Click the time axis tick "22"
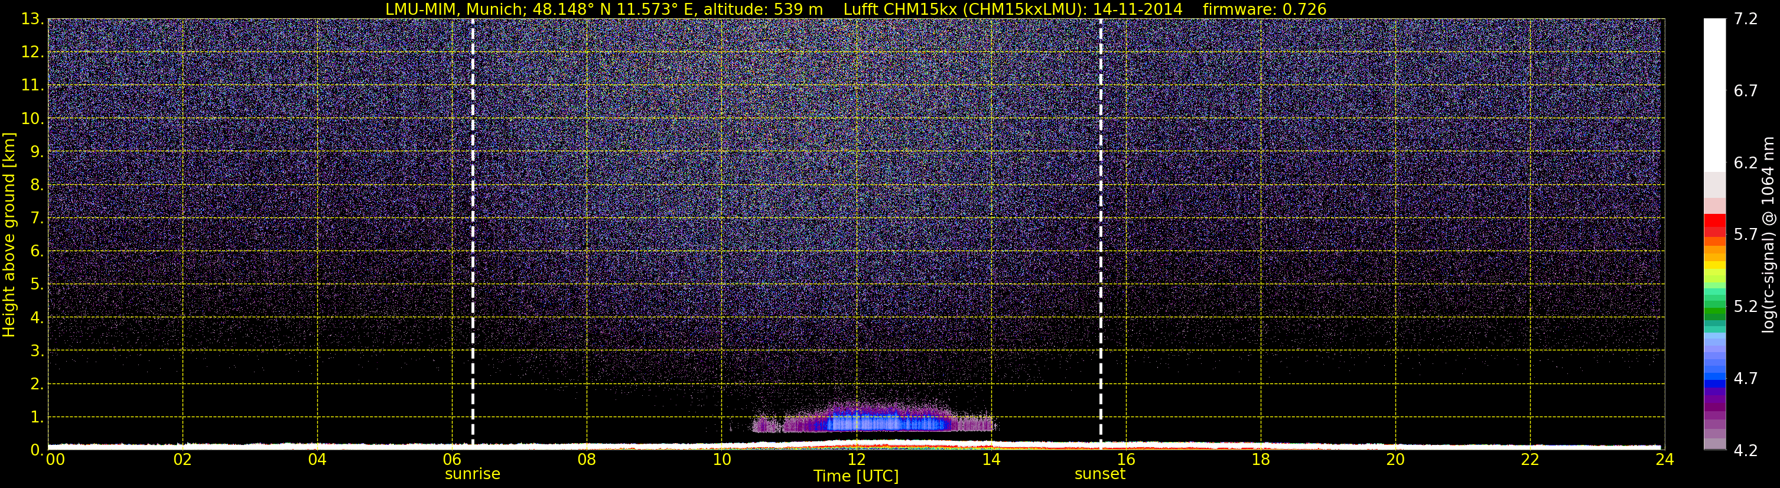Image resolution: width=1780 pixels, height=488 pixels. (1530, 460)
